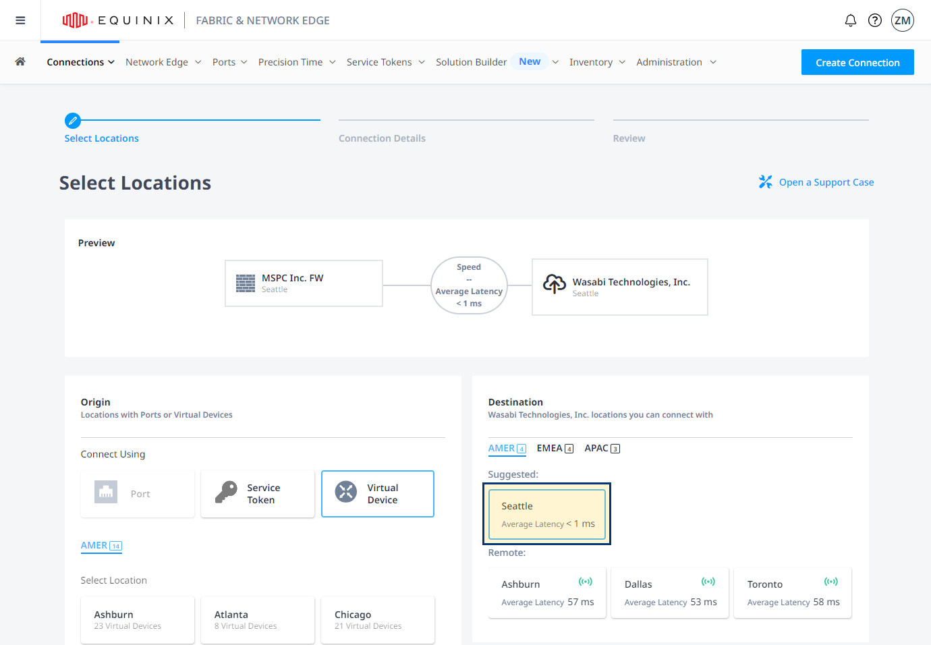
Task: Click the pencil step icon for Select Locations
Action: tap(73, 121)
